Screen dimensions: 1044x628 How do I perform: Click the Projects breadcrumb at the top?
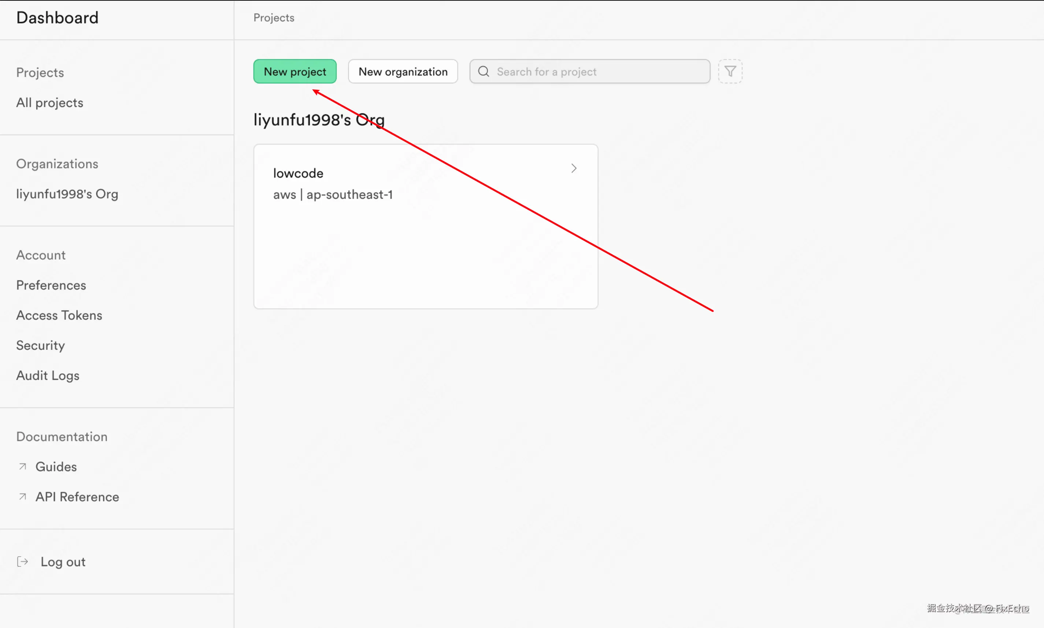click(x=274, y=18)
